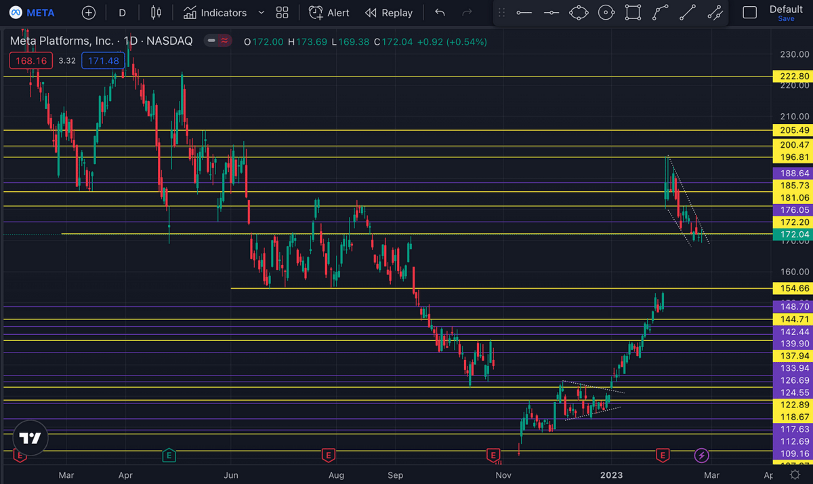Screen dimensions: 813x484
Task: Click the red earnings E marker before Nov
Action: [x=493, y=455]
